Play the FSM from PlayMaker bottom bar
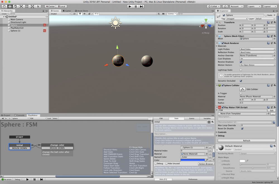This screenshot has height=184, width=279. [27, 179]
